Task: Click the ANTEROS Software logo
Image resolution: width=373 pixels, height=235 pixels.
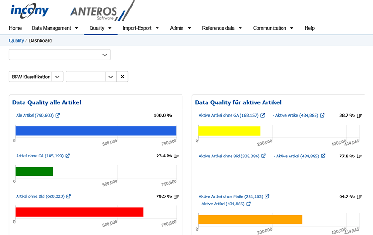Action: pyautogui.click(x=102, y=11)
